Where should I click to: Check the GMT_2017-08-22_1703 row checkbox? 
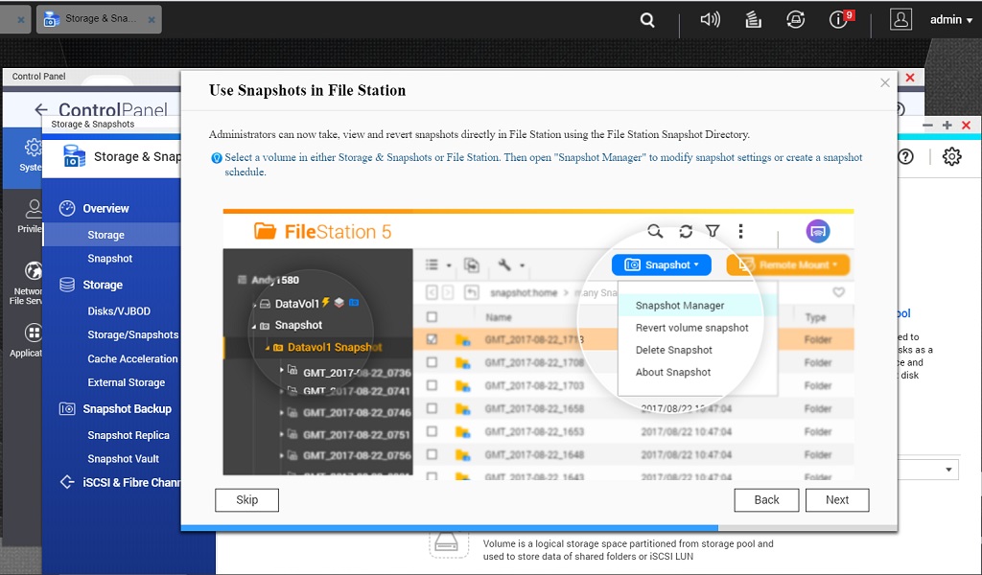[433, 385]
